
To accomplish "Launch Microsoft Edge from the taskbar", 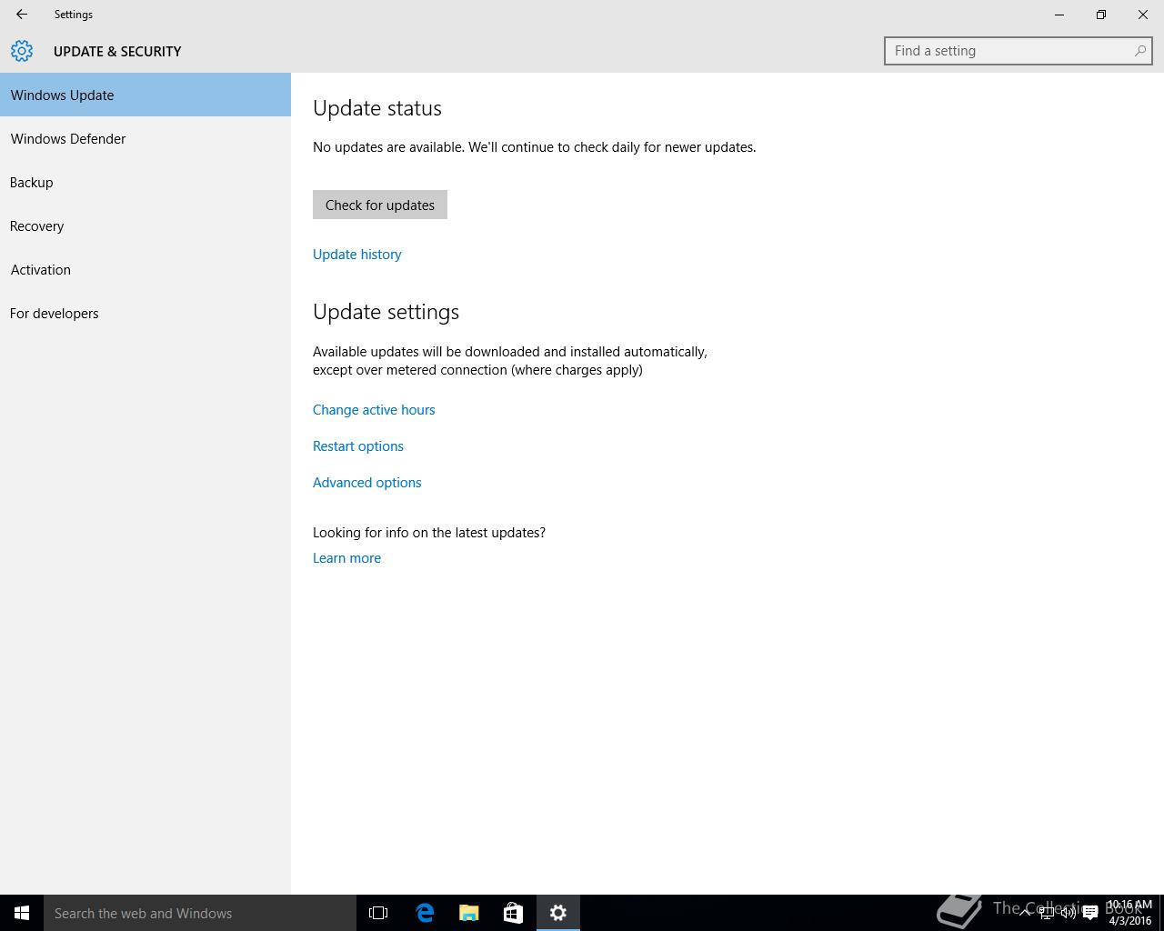I will pyautogui.click(x=425, y=913).
